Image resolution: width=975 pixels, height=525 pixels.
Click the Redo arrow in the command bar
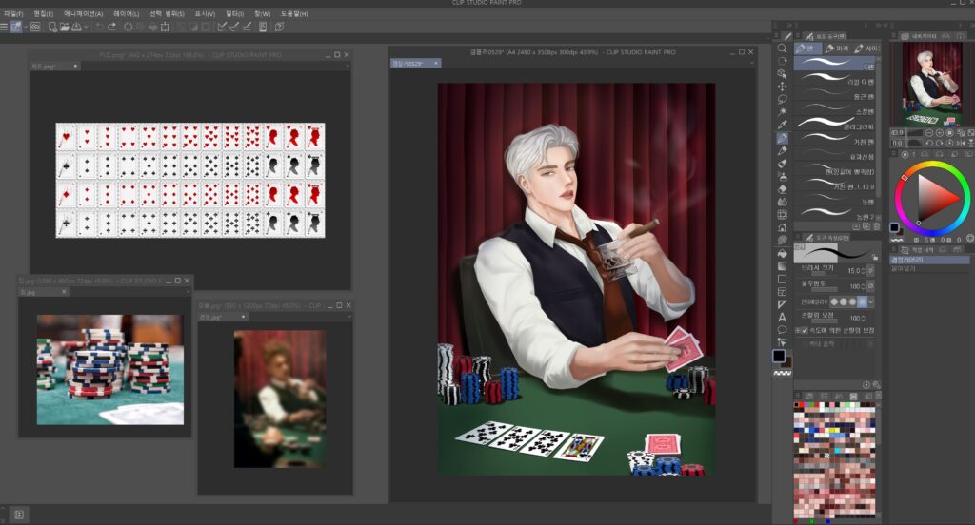[112, 27]
